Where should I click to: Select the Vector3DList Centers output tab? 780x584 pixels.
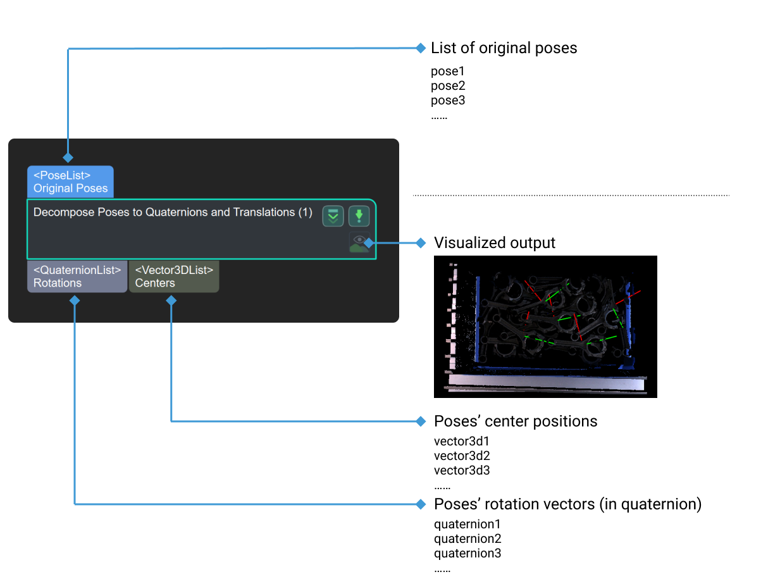click(174, 276)
